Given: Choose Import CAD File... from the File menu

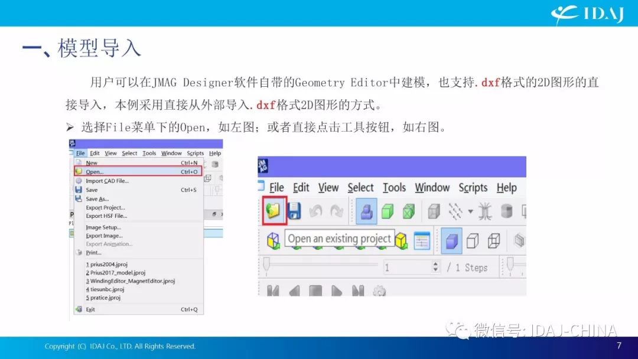Looking at the screenshot, I should [x=138, y=181].
